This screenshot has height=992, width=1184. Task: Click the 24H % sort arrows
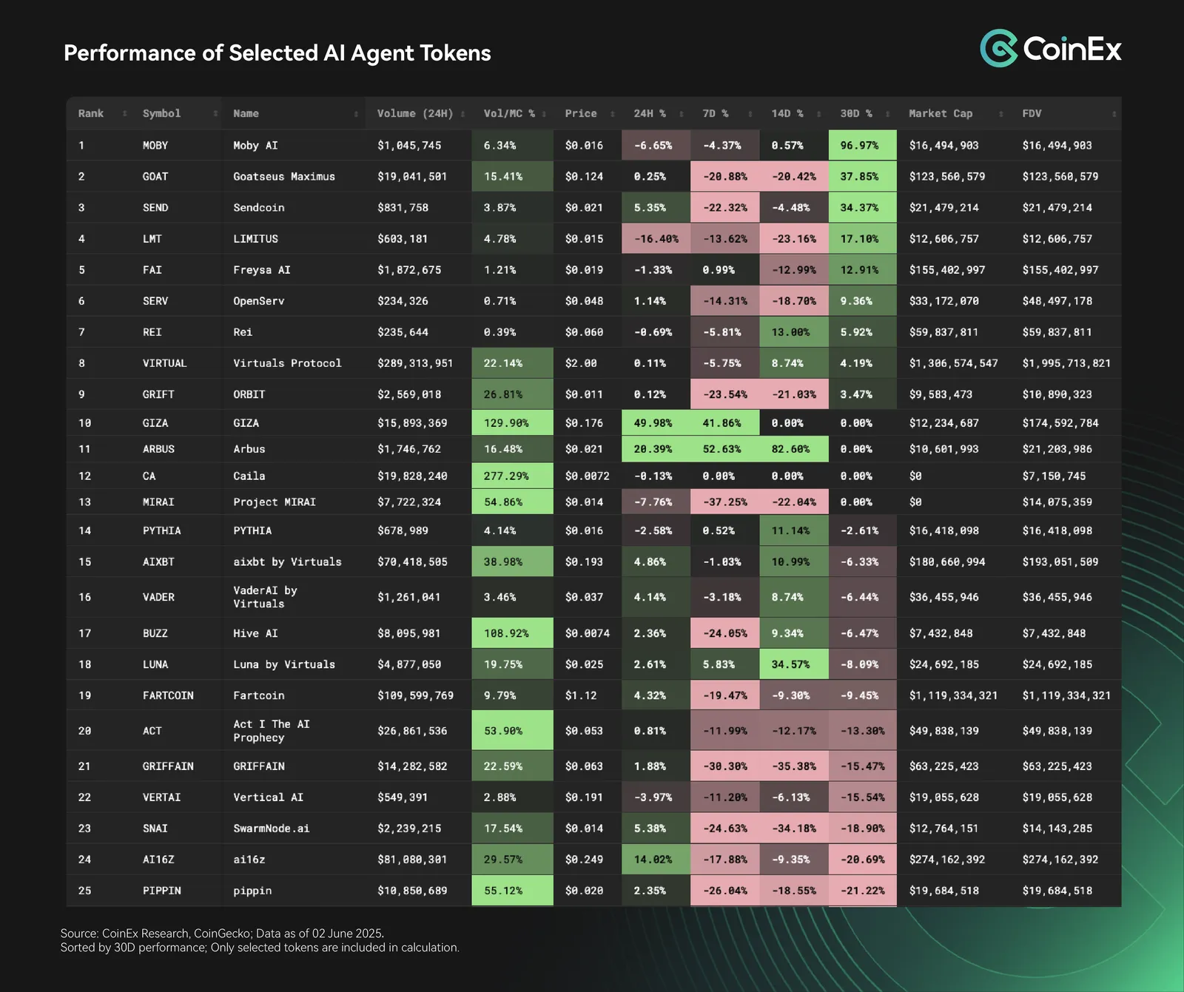[x=682, y=114]
